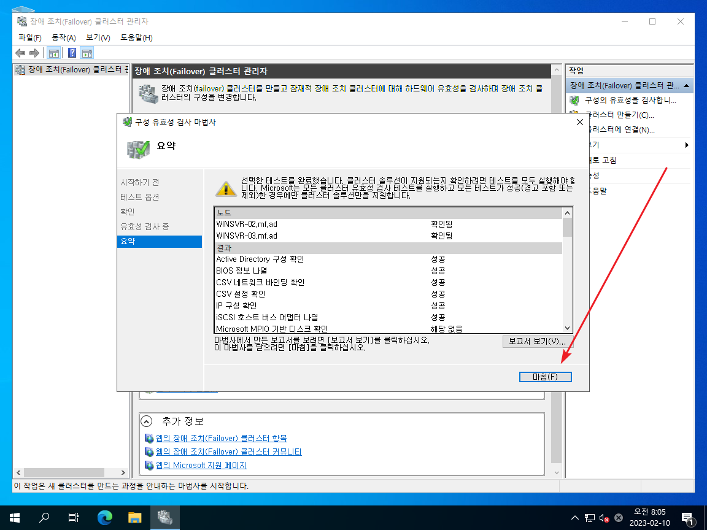Select the 확인 wizard step
Image resolution: width=707 pixels, height=530 pixels.
click(128, 212)
